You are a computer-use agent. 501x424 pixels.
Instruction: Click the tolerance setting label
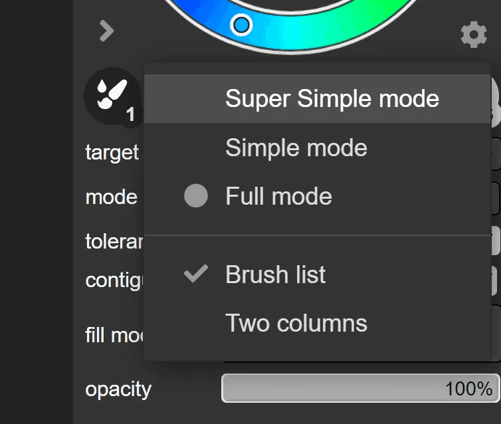[114, 241]
